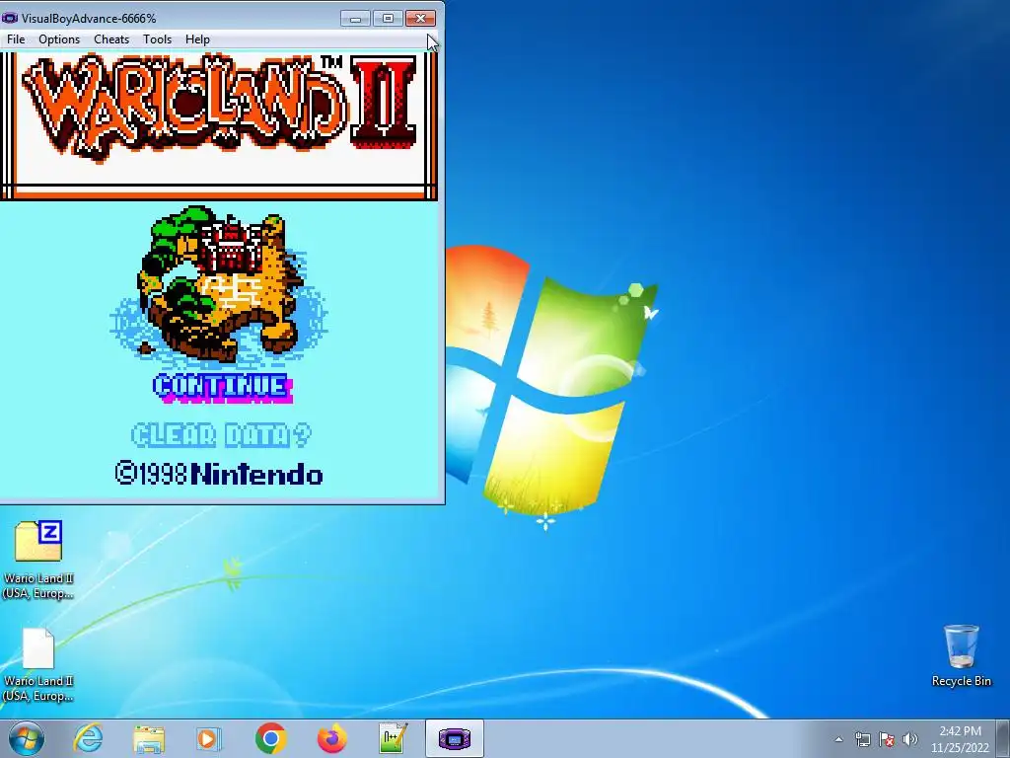
Task: Click the Wario Land II title logo
Action: [x=219, y=107]
